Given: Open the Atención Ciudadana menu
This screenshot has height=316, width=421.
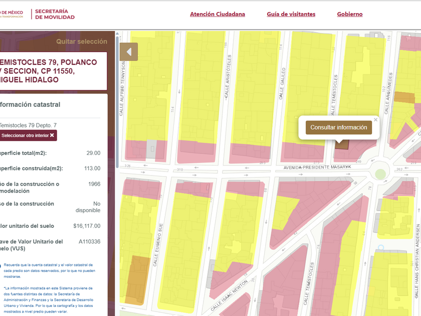Looking at the screenshot, I should click(x=218, y=14).
